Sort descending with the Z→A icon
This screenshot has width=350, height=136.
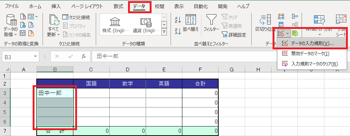point(178,31)
